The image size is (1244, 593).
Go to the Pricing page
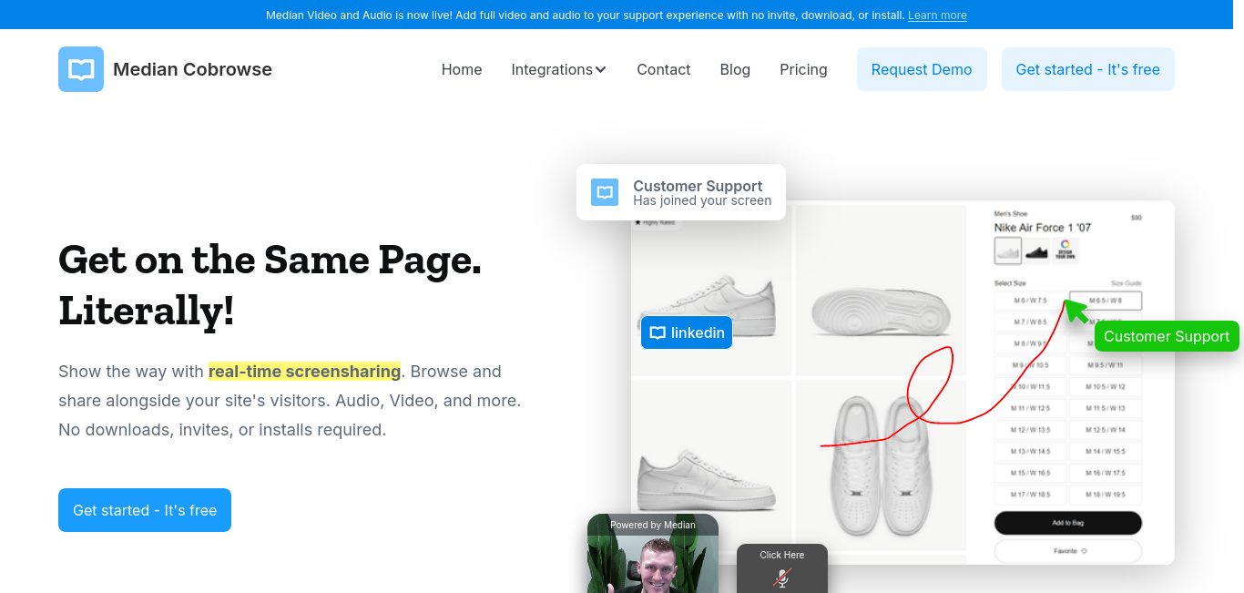click(x=803, y=69)
